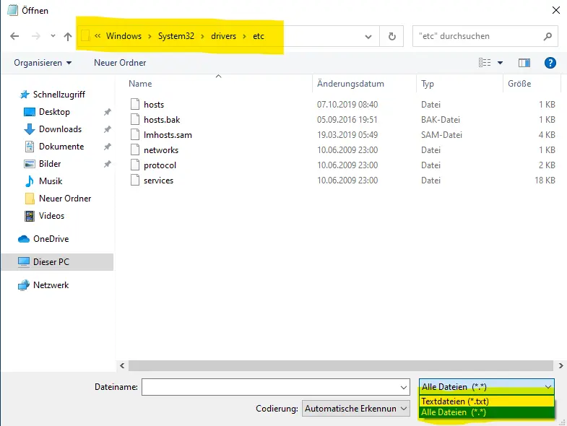Click into the Dateiname text field

click(x=274, y=387)
